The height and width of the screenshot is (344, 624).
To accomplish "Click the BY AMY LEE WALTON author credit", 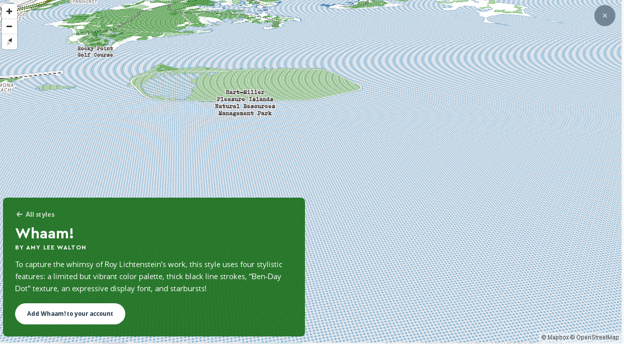I will [50, 247].
